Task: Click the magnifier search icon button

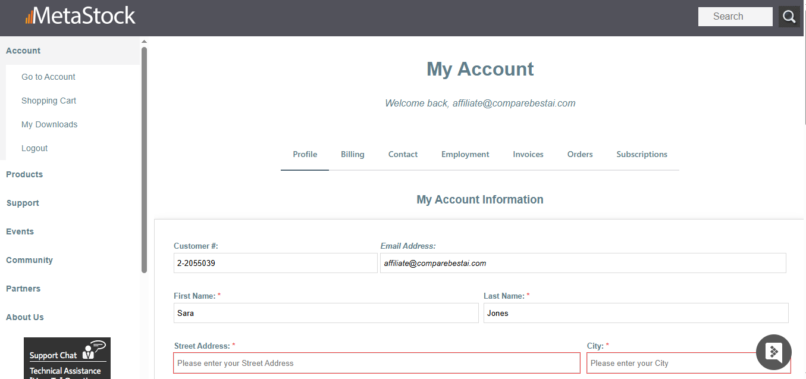Action: pos(789,17)
